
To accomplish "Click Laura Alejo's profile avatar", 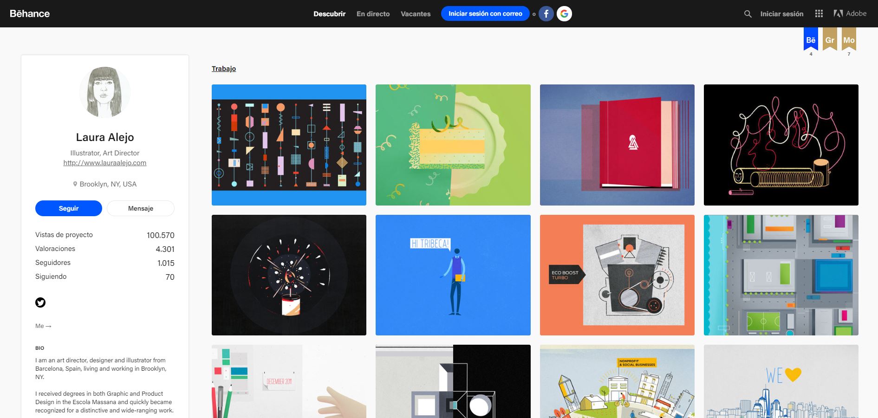I will tap(105, 92).
